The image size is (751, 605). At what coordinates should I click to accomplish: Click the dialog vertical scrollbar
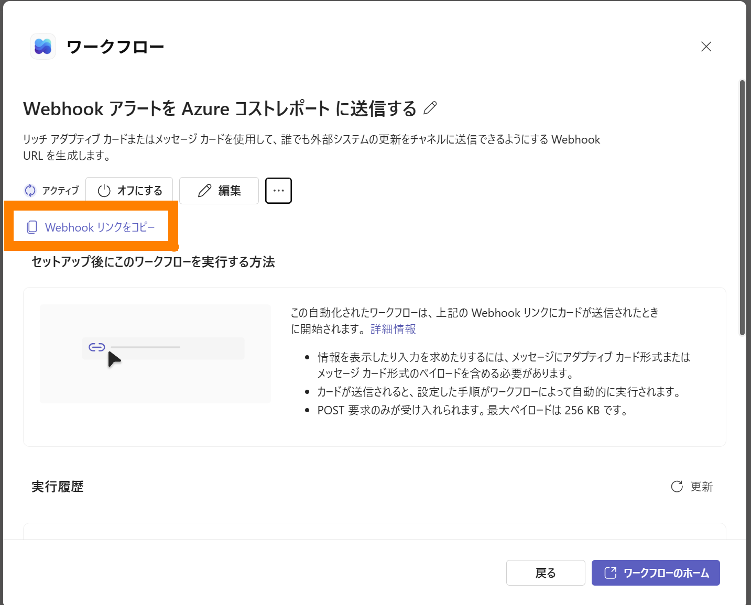(742, 207)
